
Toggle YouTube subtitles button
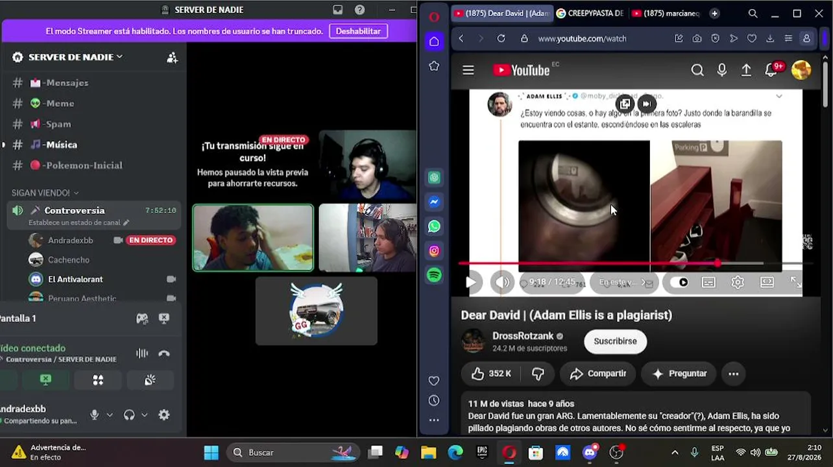tap(708, 282)
